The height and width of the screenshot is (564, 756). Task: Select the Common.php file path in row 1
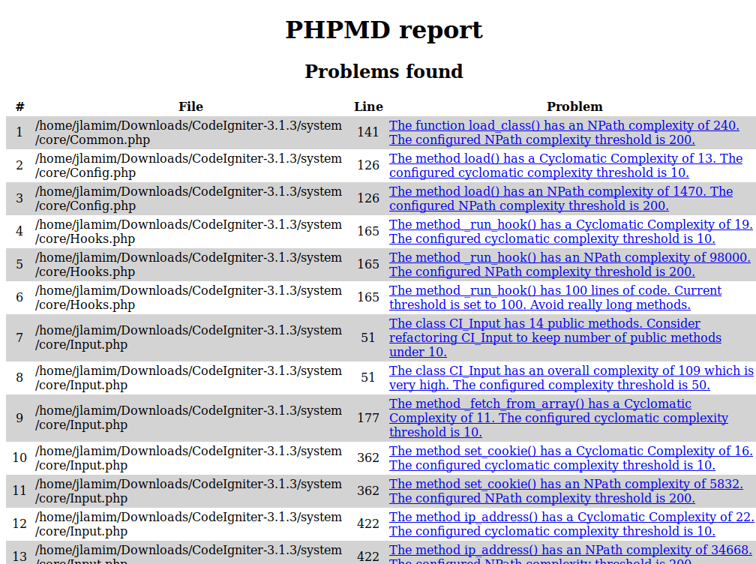[x=188, y=133]
